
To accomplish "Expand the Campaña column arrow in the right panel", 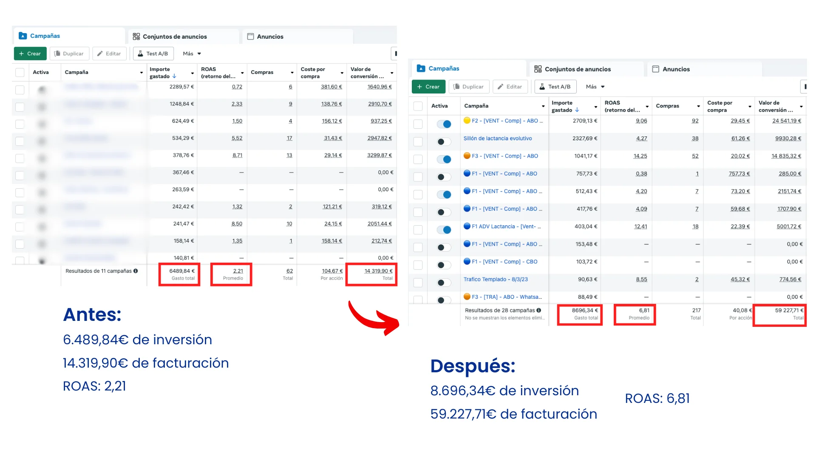I will [543, 106].
